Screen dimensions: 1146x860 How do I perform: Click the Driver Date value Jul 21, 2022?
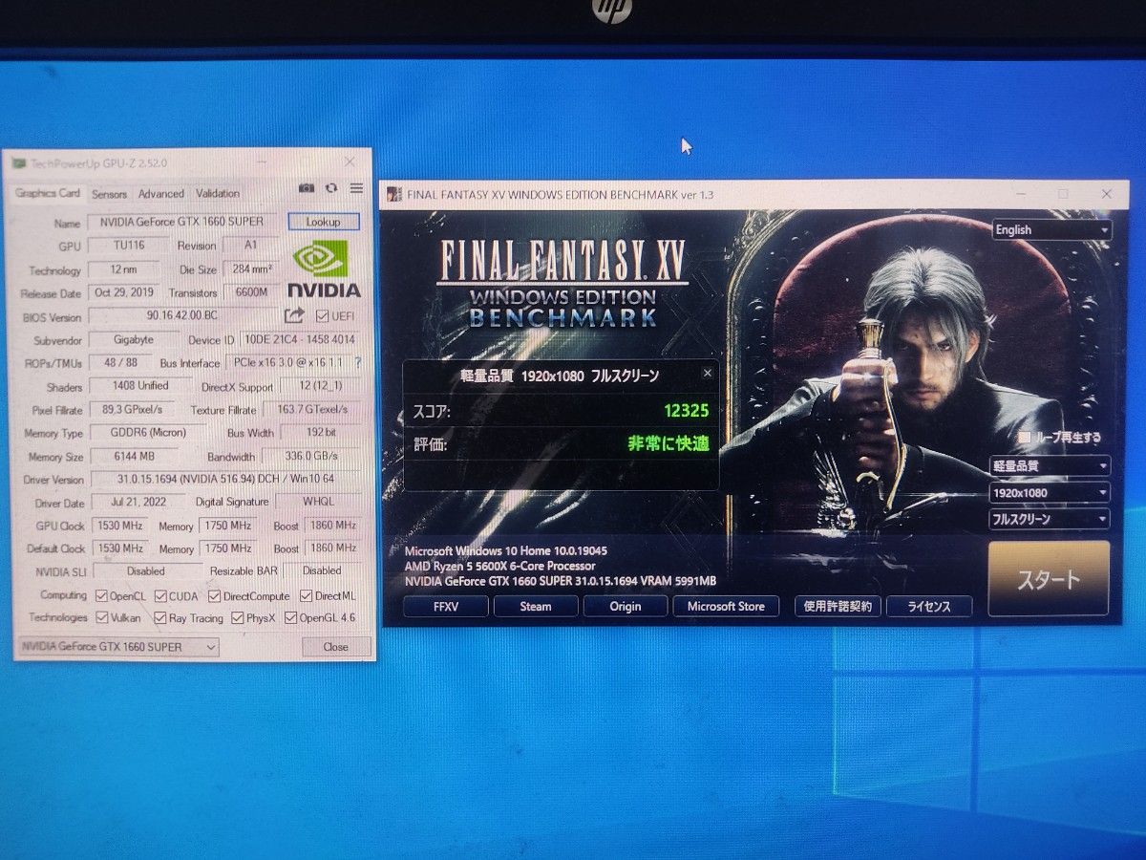click(138, 503)
